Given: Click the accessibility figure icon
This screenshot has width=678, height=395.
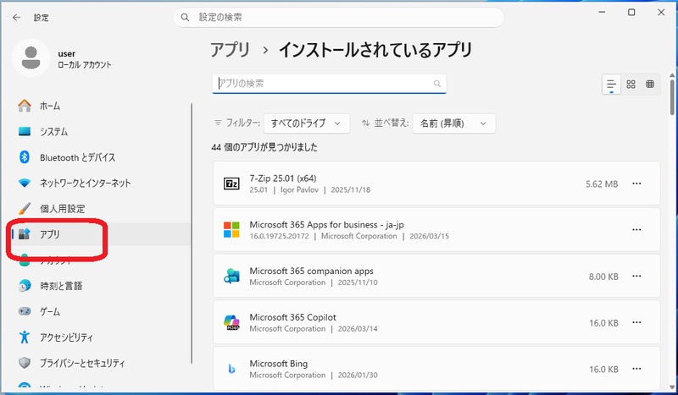Looking at the screenshot, I should (25, 337).
